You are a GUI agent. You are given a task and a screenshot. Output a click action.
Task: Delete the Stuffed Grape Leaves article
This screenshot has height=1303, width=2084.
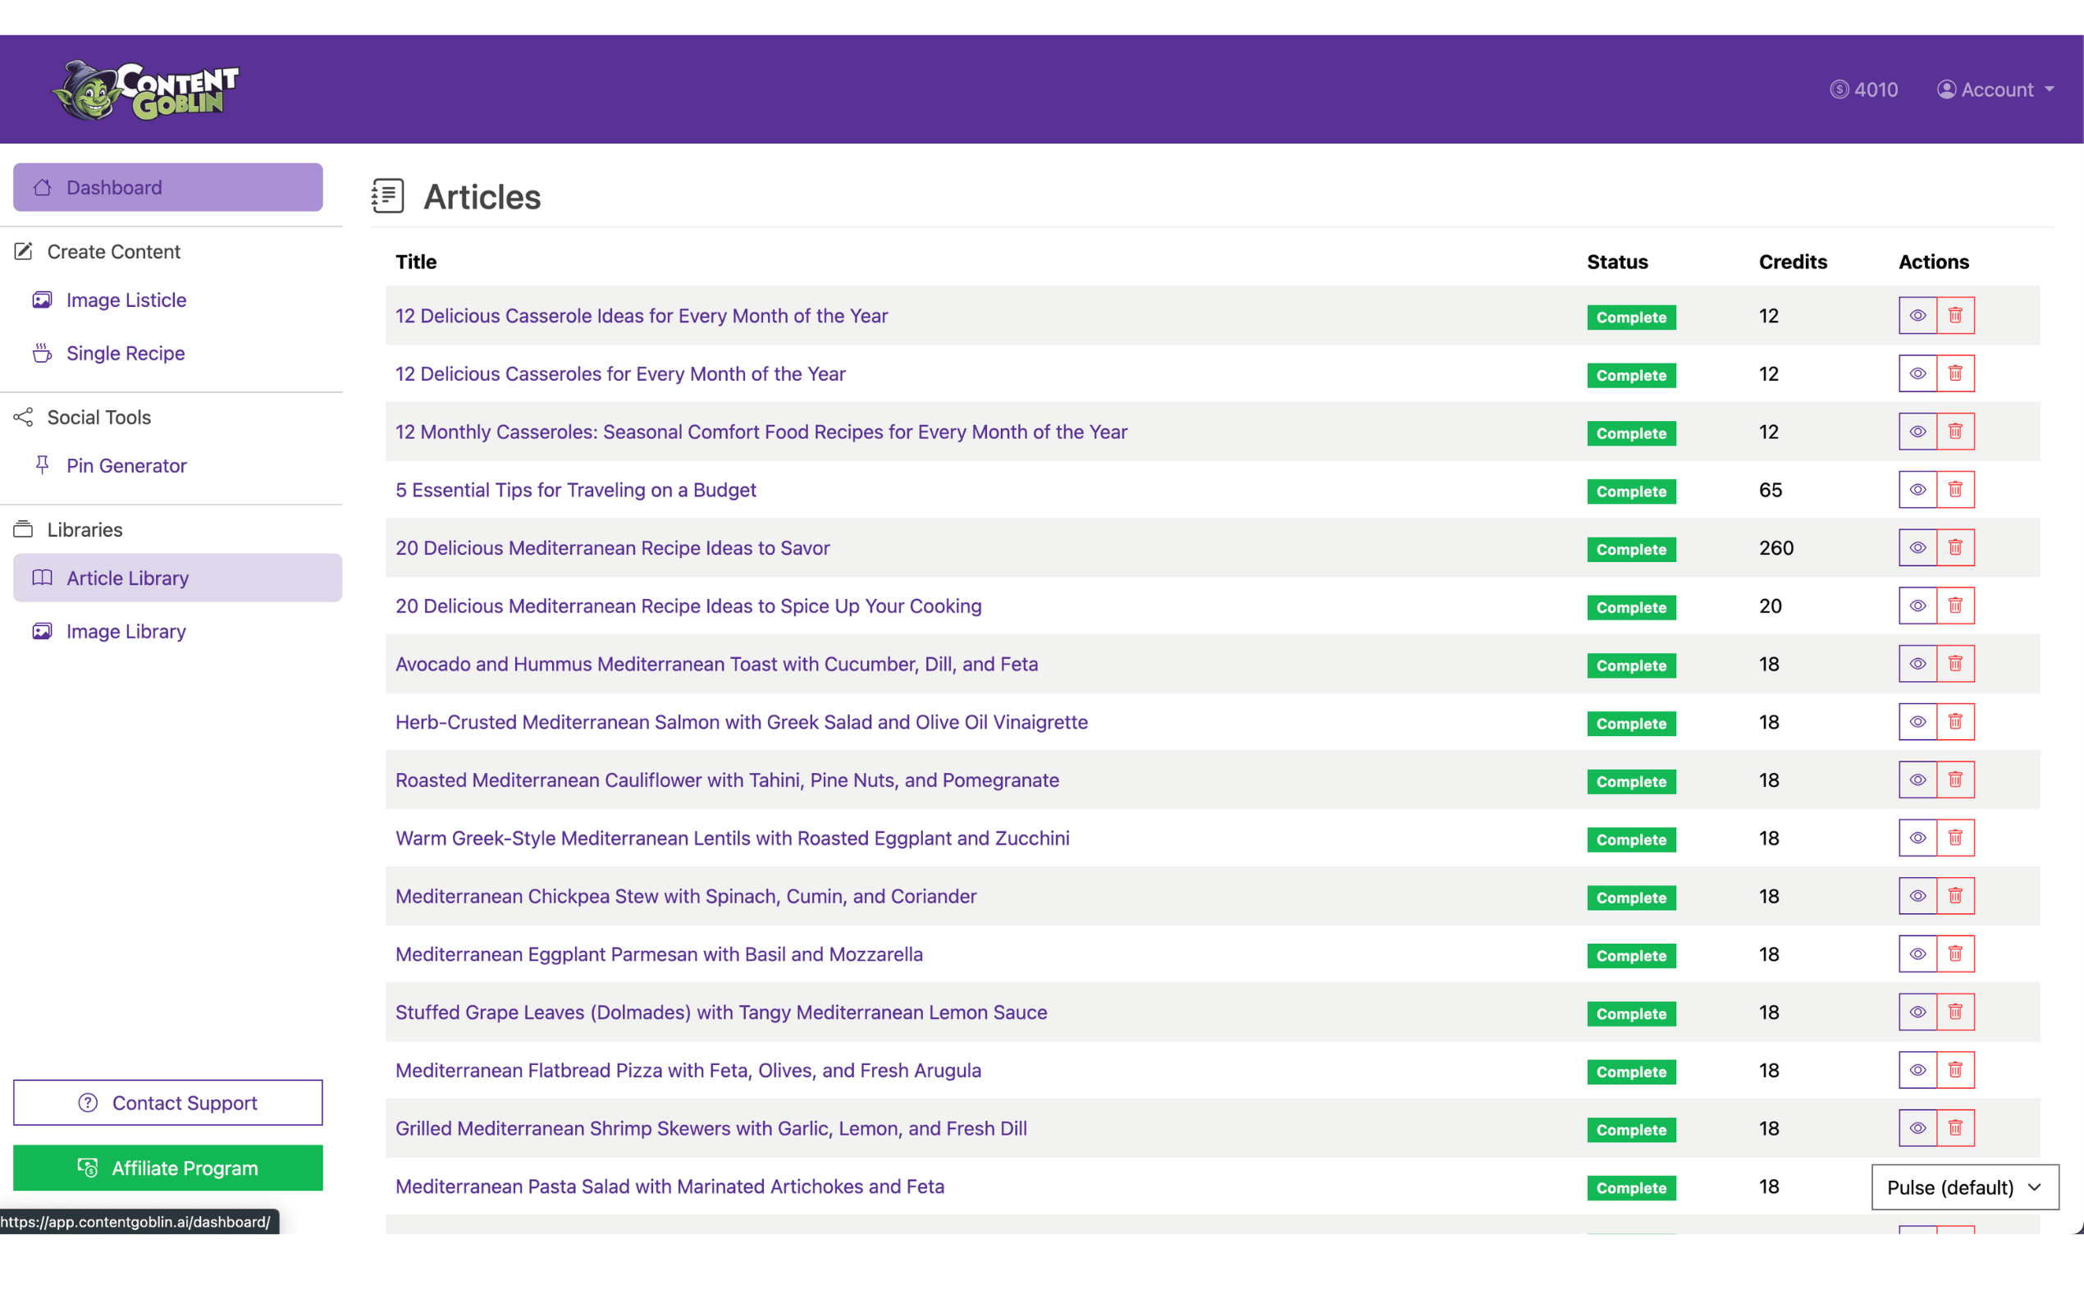(x=1954, y=1012)
